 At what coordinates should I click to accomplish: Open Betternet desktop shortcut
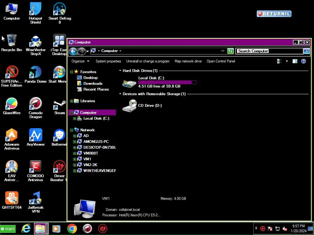[x=59, y=137]
